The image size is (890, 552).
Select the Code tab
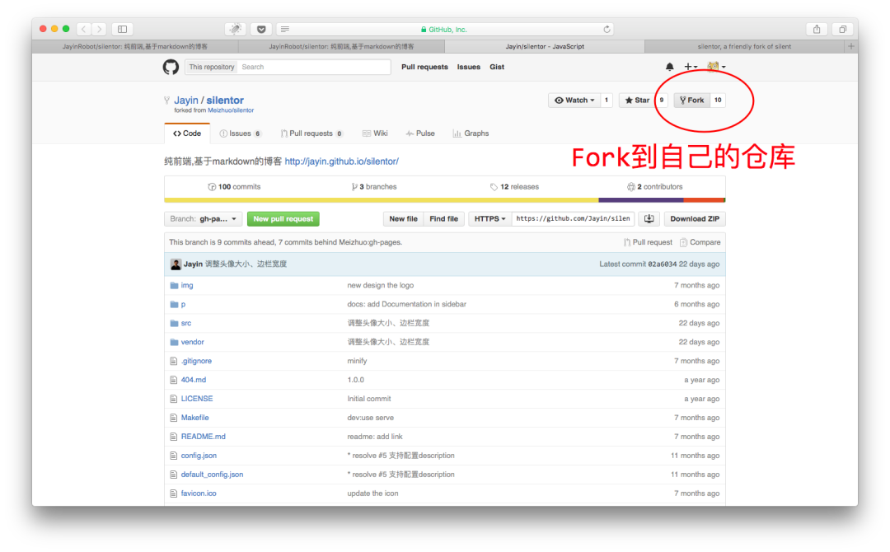click(187, 133)
